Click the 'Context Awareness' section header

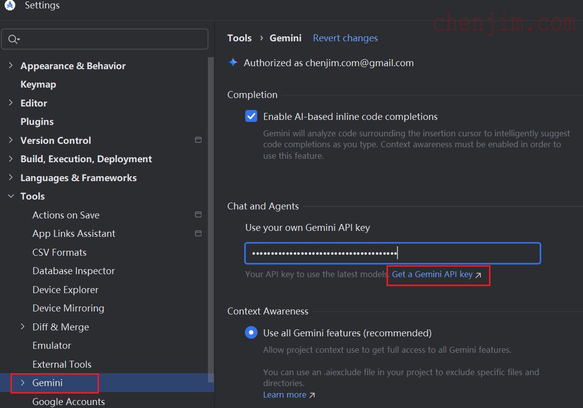pos(268,311)
